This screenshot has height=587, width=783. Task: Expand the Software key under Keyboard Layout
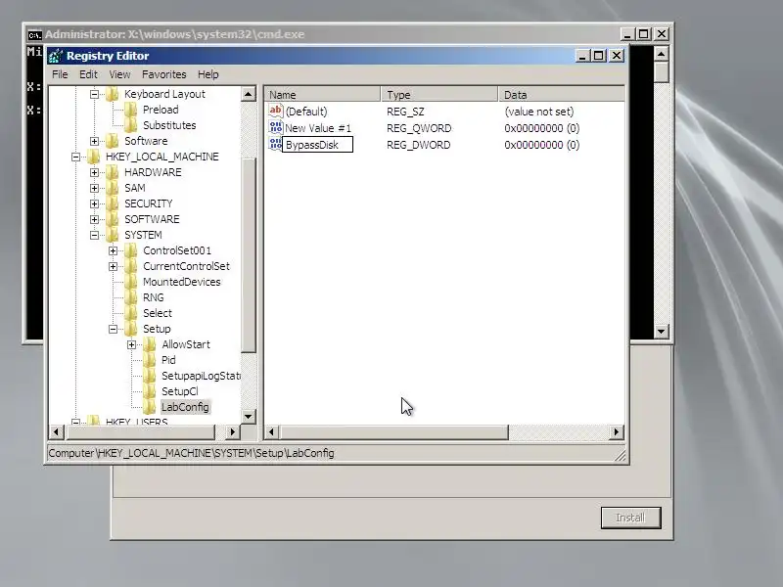coord(94,141)
